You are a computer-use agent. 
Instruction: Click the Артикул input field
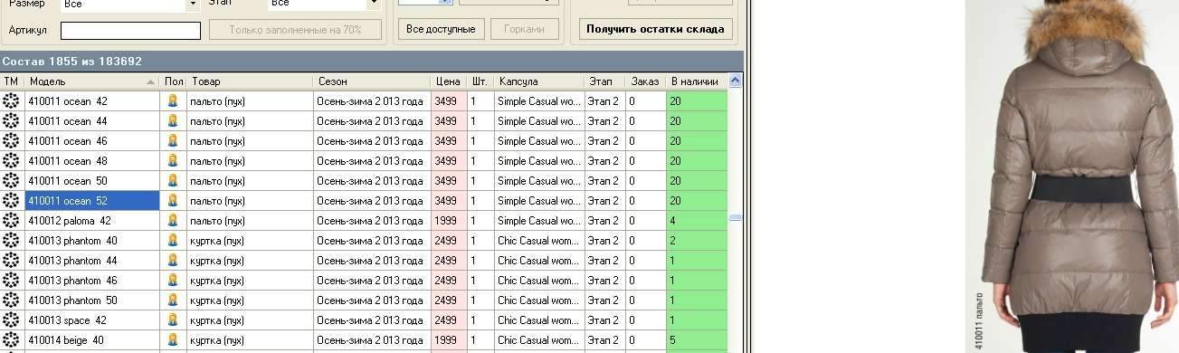[x=130, y=31]
